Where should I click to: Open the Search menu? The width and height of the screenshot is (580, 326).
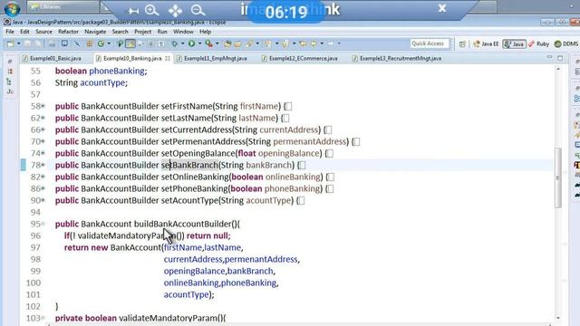click(x=121, y=32)
